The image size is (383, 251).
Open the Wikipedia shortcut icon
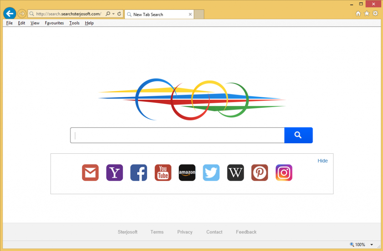pos(236,172)
